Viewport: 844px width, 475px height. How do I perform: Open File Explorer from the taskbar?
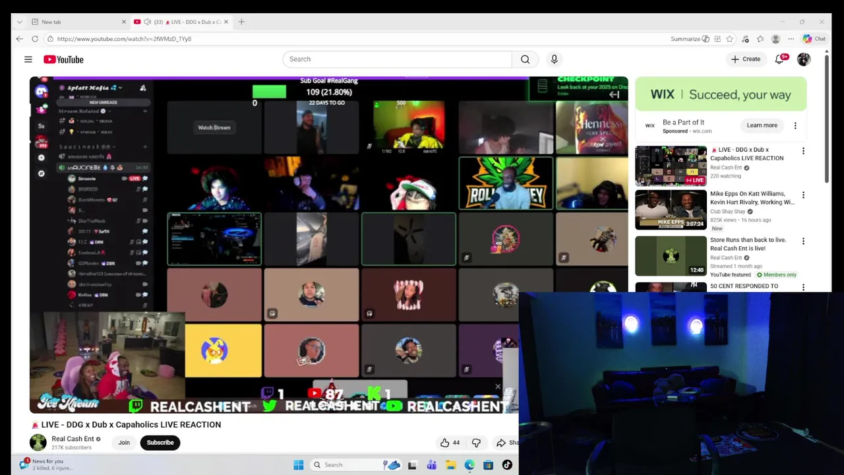click(x=450, y=465)
